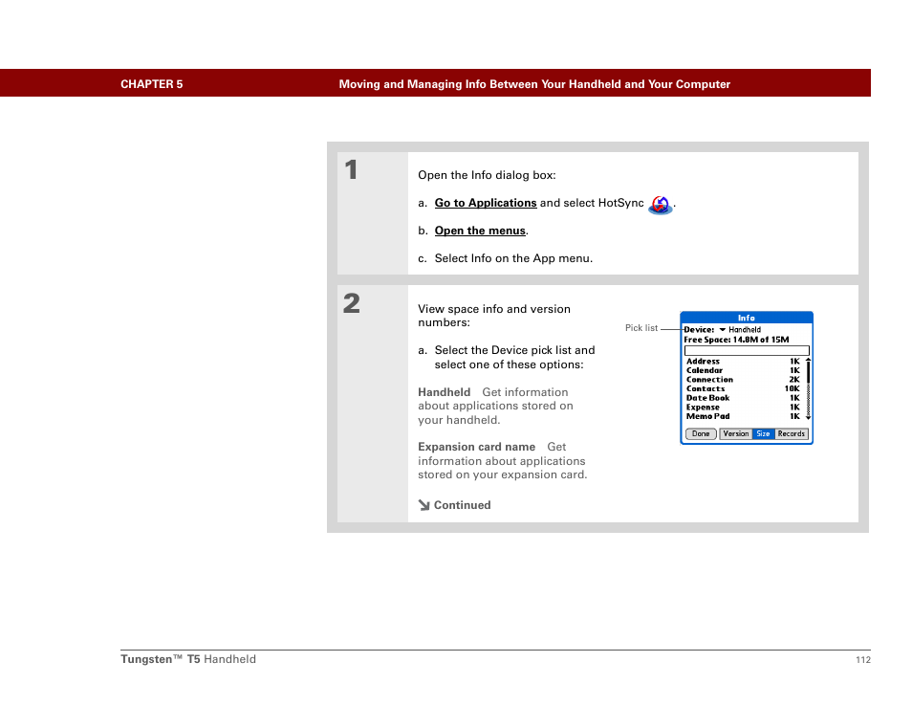Click the Handheld pick list value
Viewport: 912px width, 706px height.
point(745,329)
